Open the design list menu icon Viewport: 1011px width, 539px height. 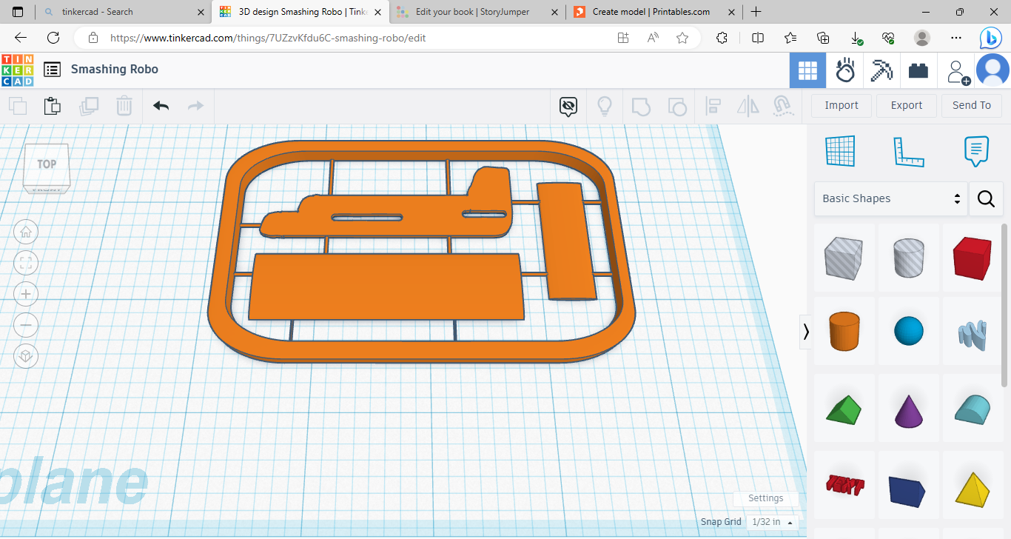[52, 70]
